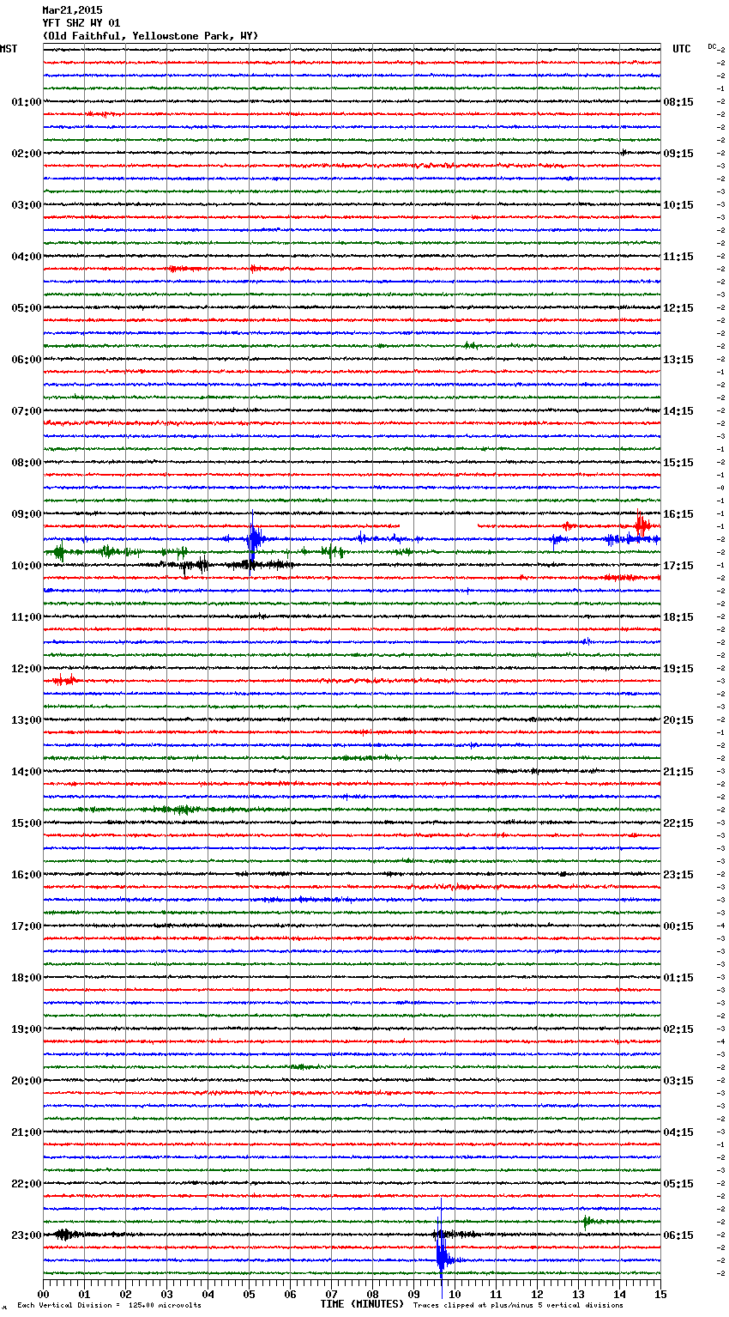The image size is (729, 1317).
Task: Click the 21:15 UTC time label
Action: coord(678,772)
